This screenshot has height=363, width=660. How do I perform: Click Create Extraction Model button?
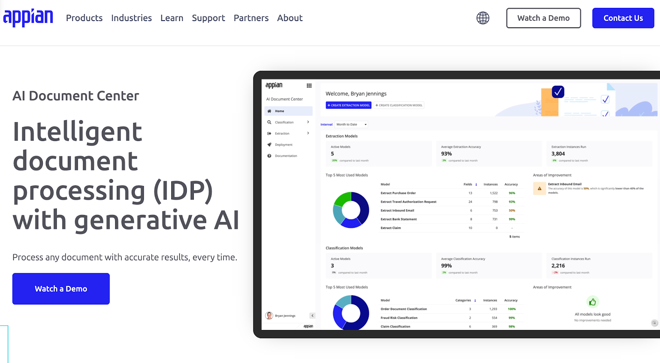coord(349,105)
